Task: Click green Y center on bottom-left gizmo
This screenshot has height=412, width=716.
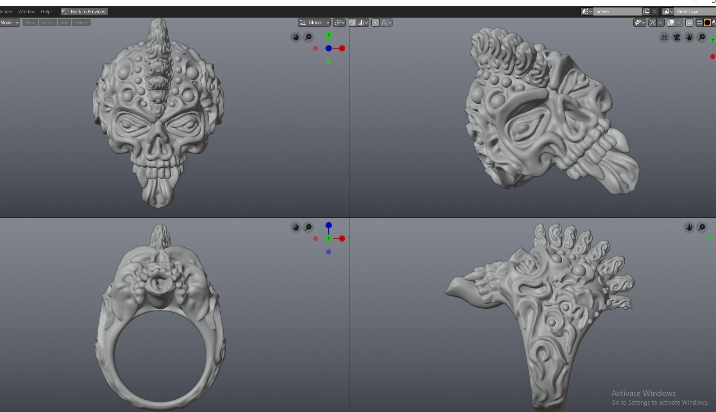Action: coord(329,239)
